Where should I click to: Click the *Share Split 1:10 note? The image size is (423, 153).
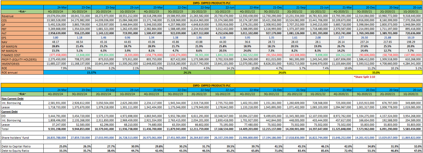tap(364, 76)
